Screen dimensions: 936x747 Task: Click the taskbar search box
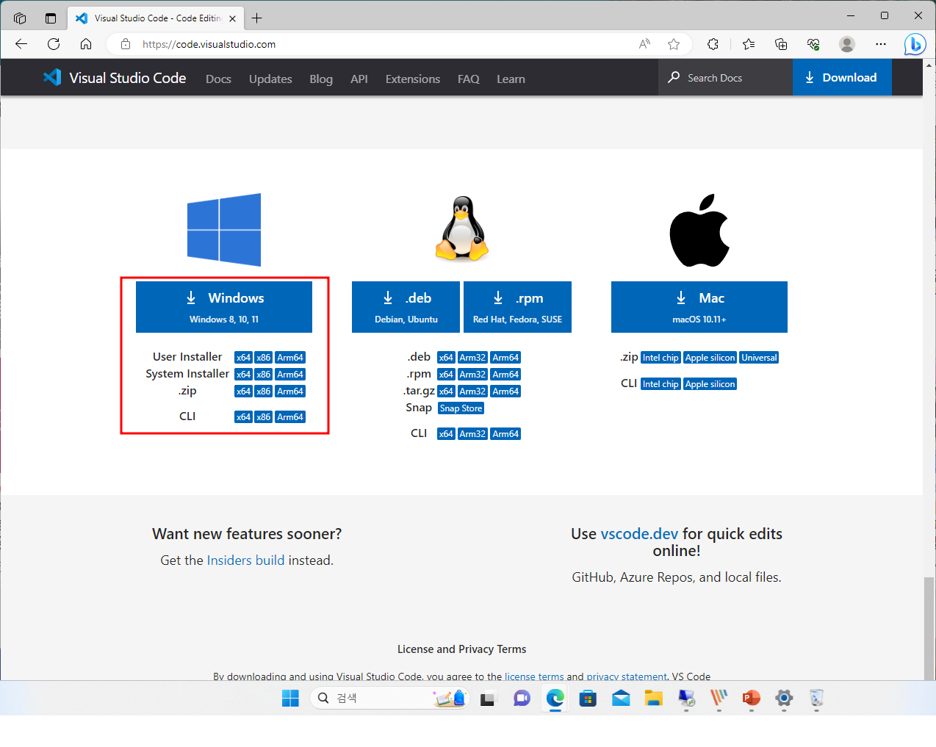coord(389,698)
